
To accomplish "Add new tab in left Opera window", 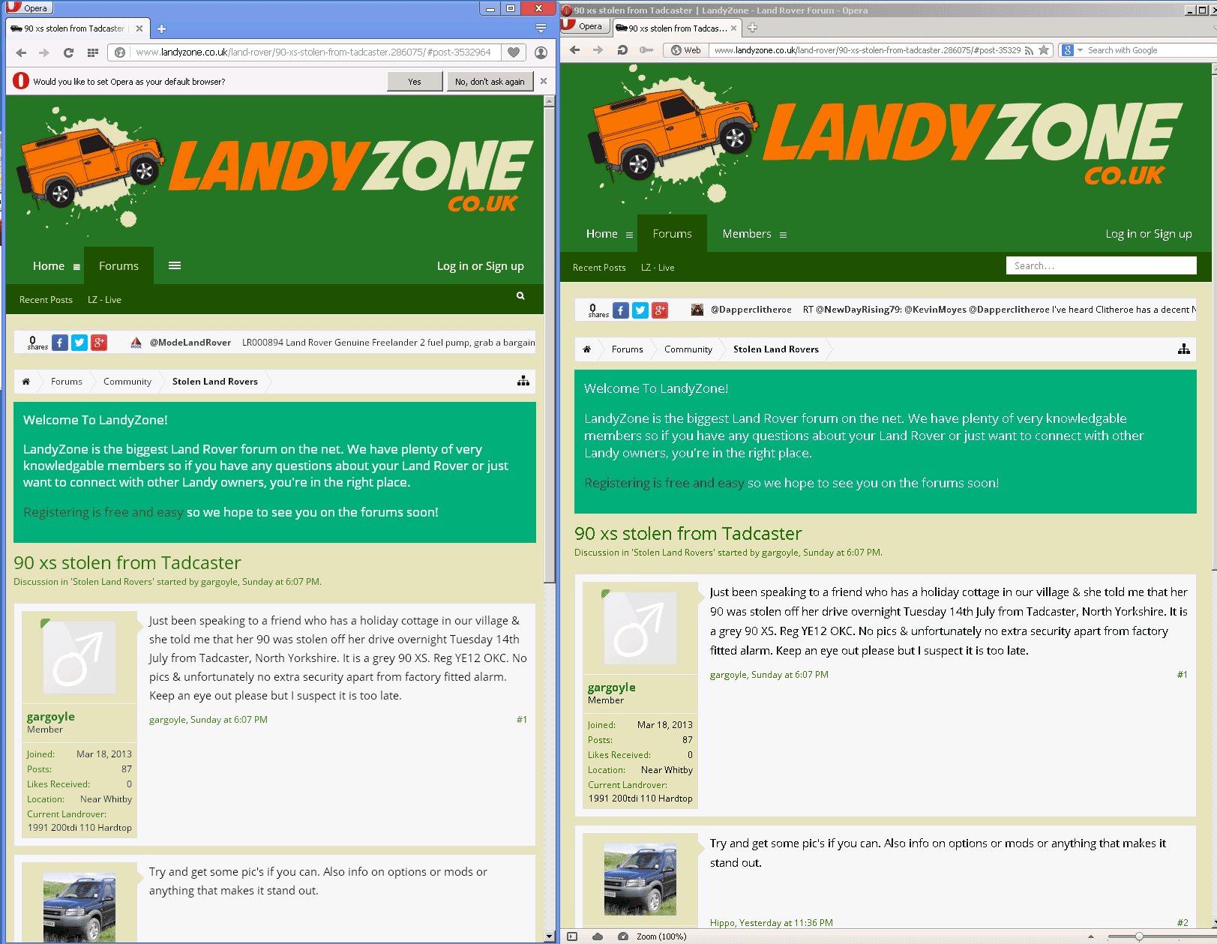I will [161, 28].
